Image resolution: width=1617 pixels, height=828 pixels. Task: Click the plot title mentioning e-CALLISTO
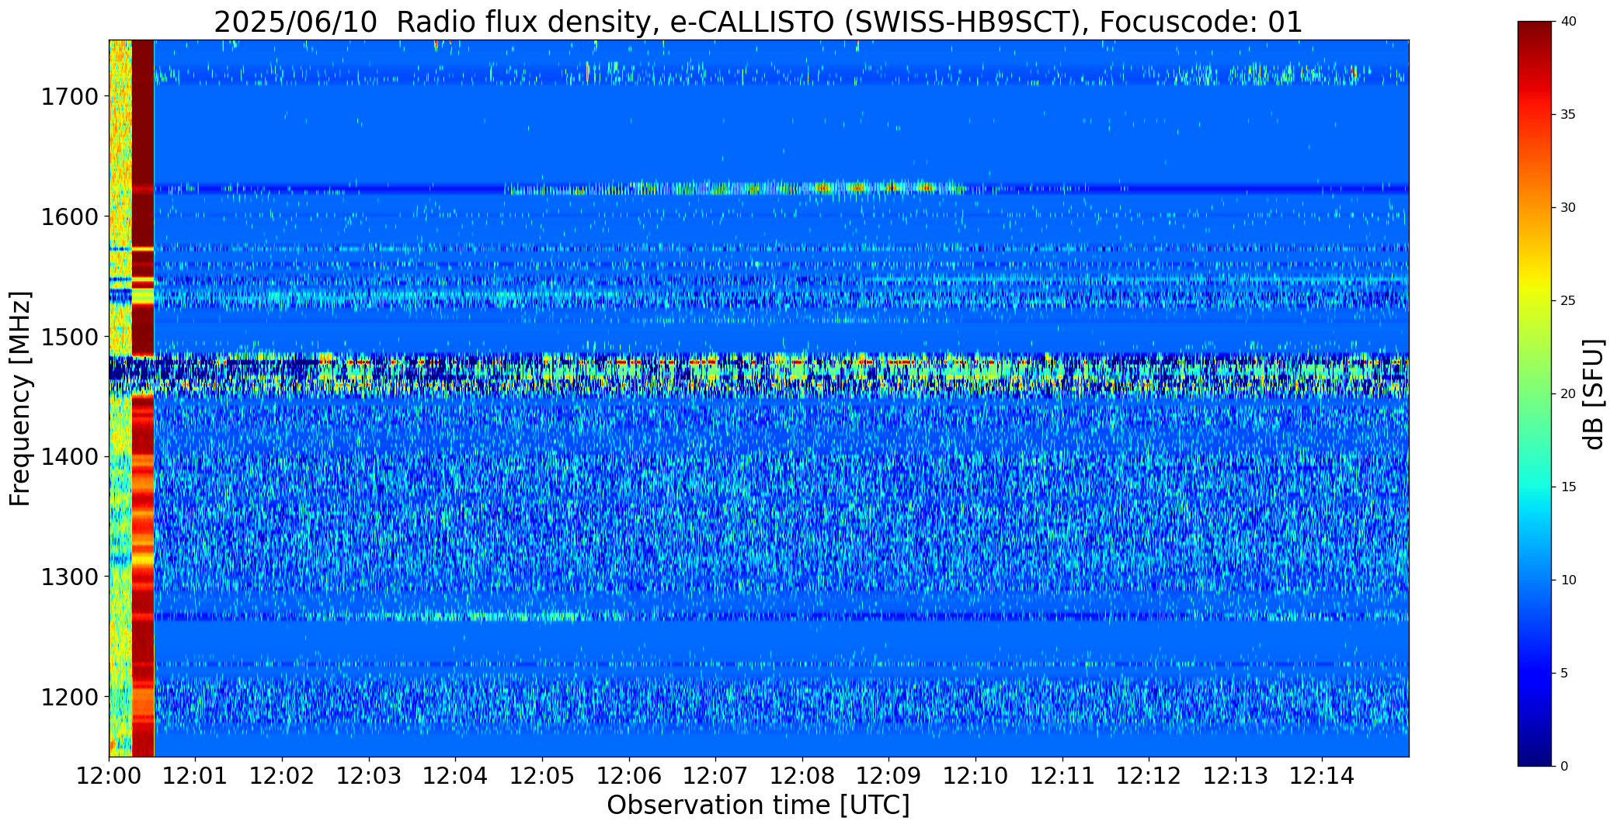point(758,22)
